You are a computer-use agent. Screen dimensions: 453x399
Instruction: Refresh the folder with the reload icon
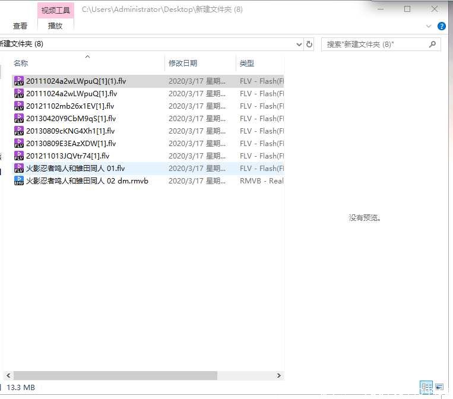309,44
